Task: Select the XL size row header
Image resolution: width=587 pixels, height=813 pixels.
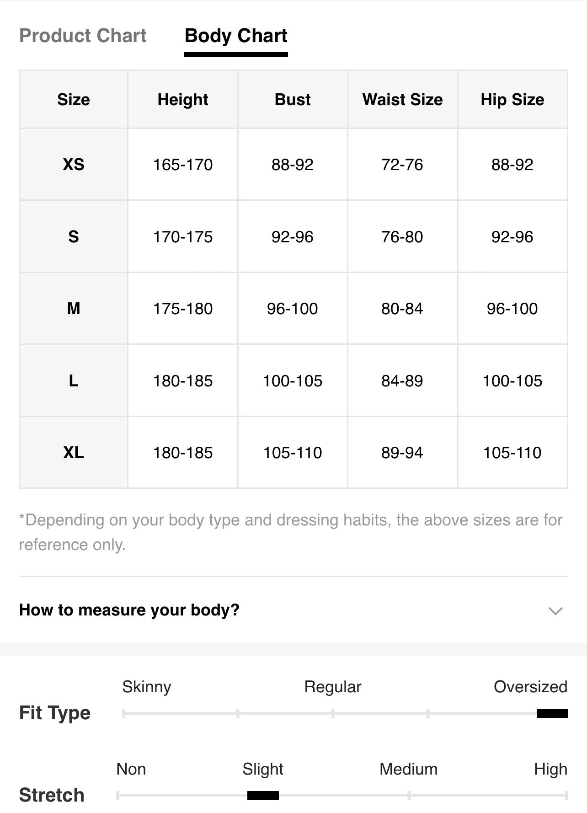Action: [x=74, y=453]
